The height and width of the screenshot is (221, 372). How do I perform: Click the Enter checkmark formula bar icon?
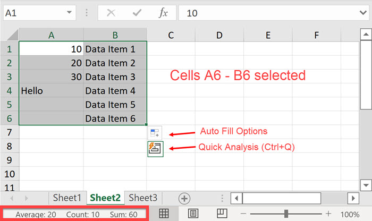(137, 13)
